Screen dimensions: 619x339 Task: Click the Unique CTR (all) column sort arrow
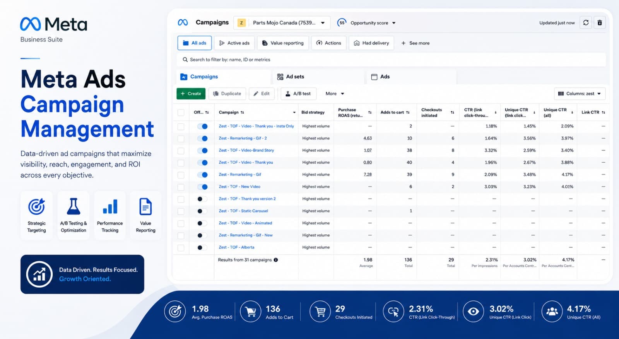point(572,112)
